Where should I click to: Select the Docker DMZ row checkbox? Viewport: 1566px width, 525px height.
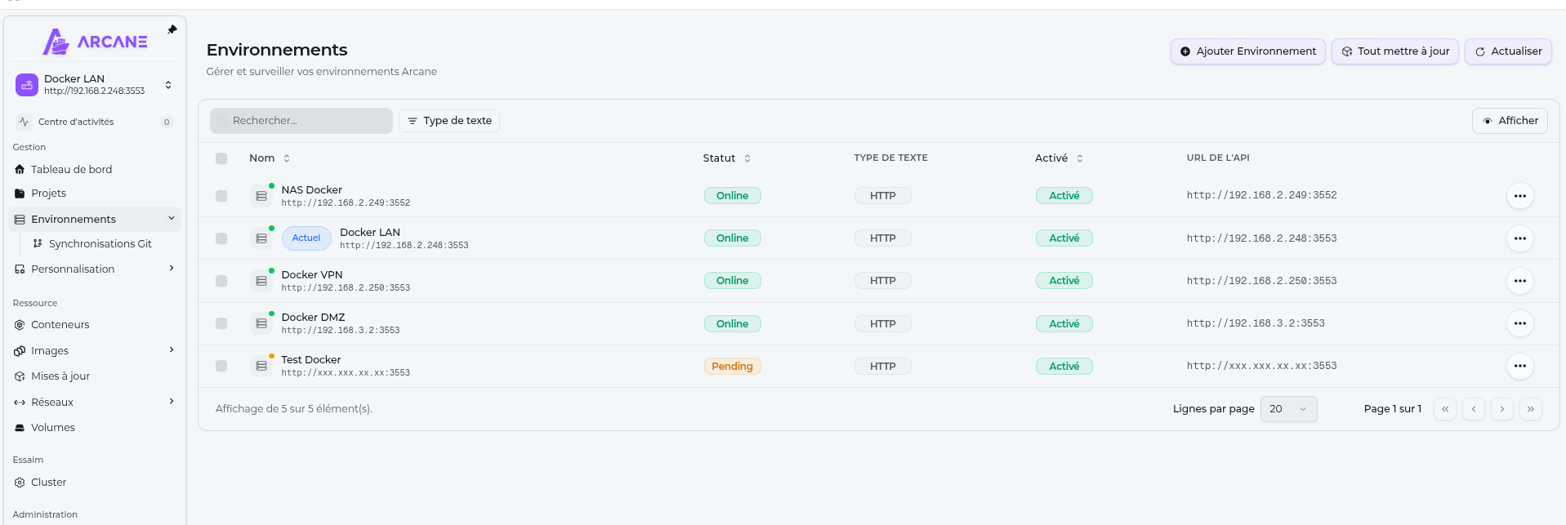[221, 323]
